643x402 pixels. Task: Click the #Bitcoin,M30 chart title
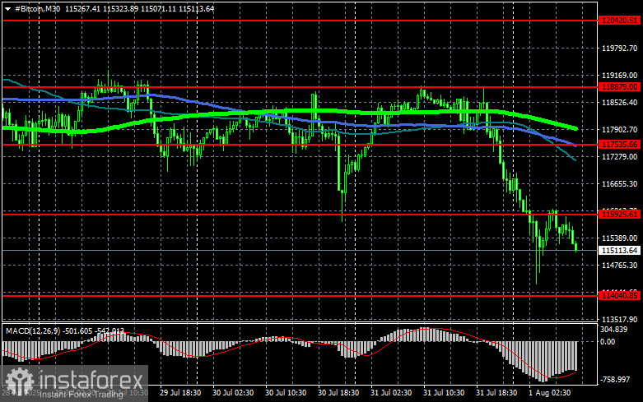point(37,8)
